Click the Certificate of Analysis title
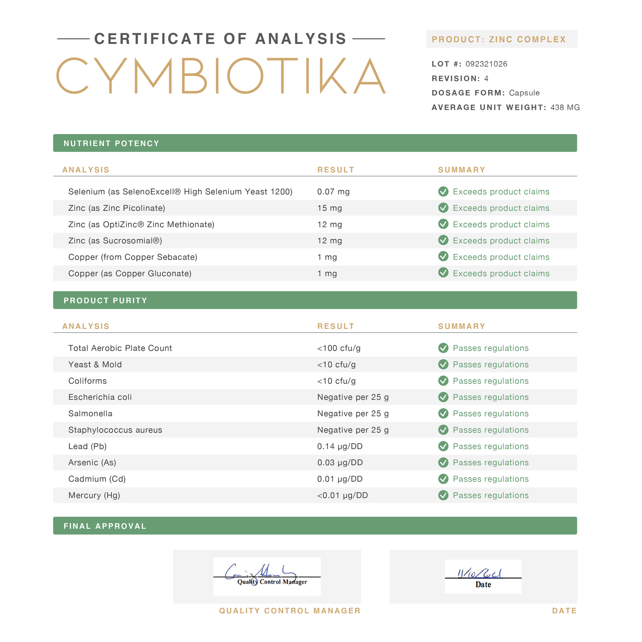This screenshot has width=642, height=642. pyautogui.click(x=220, y=39)
